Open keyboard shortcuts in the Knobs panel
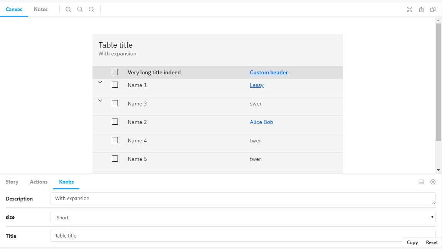442x249 pixels. pyautogui.click(x=421, y=182)
